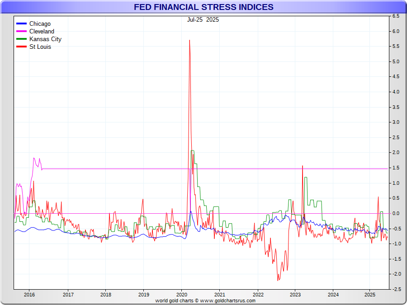The width and height of the screenshot is (407, 305).
Task: Select the Chicago legend label
Action: [40, 23]
